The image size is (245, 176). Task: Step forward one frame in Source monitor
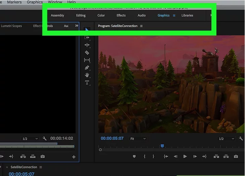[2, 156]
